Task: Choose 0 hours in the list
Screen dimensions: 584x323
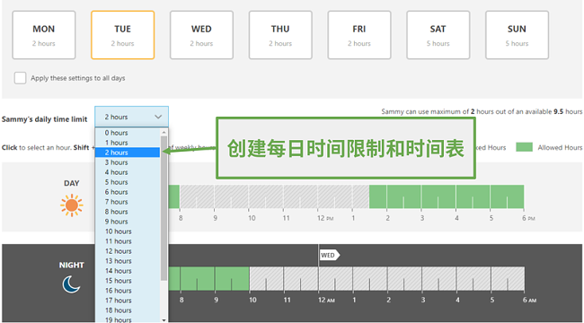Action: 128,133
